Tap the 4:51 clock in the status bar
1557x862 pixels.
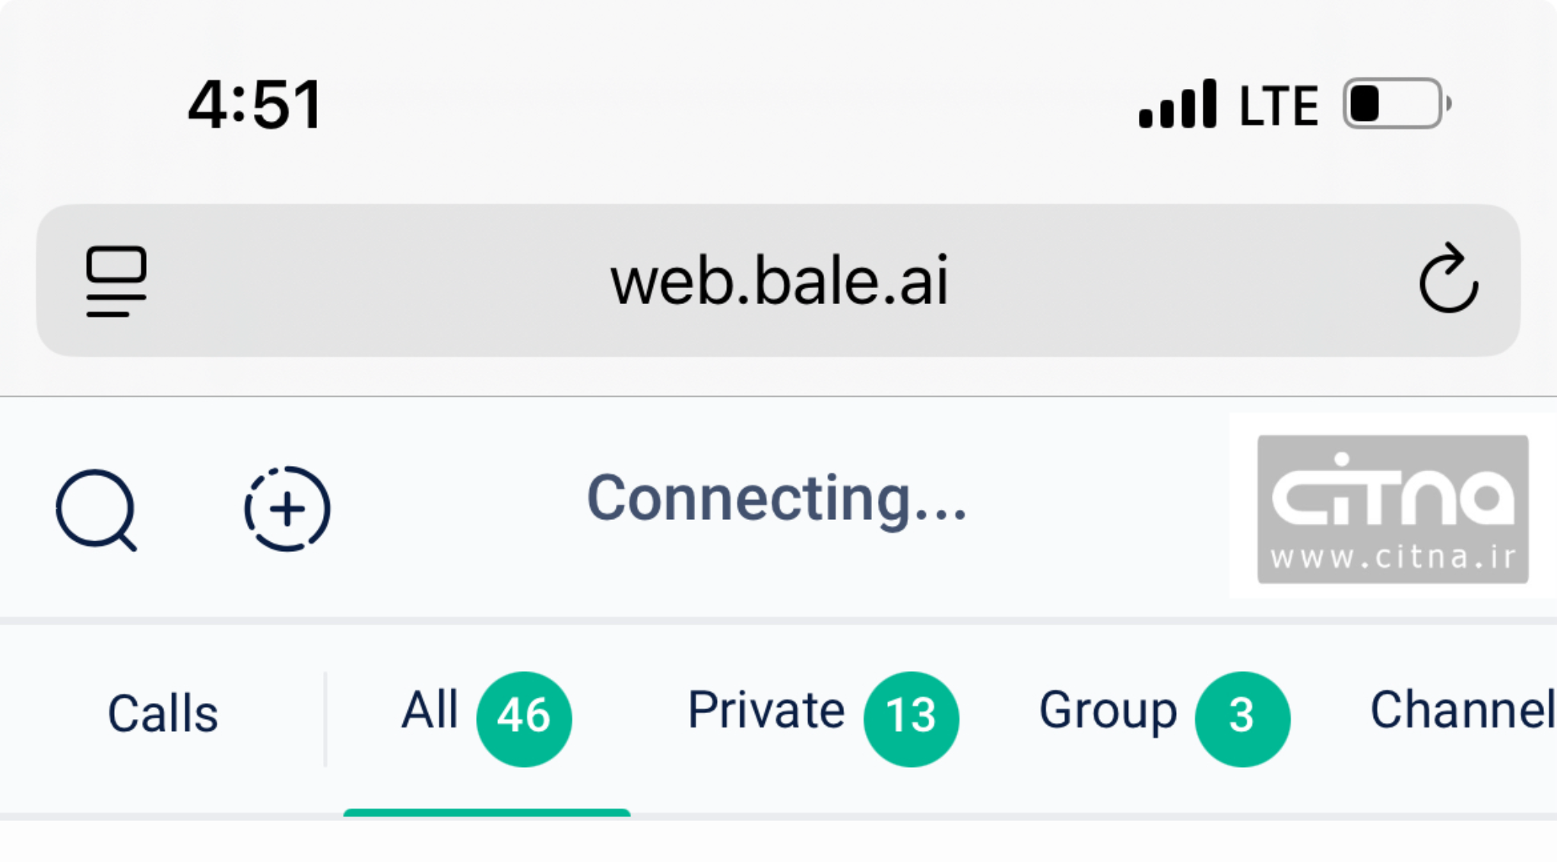pos(255,105)
